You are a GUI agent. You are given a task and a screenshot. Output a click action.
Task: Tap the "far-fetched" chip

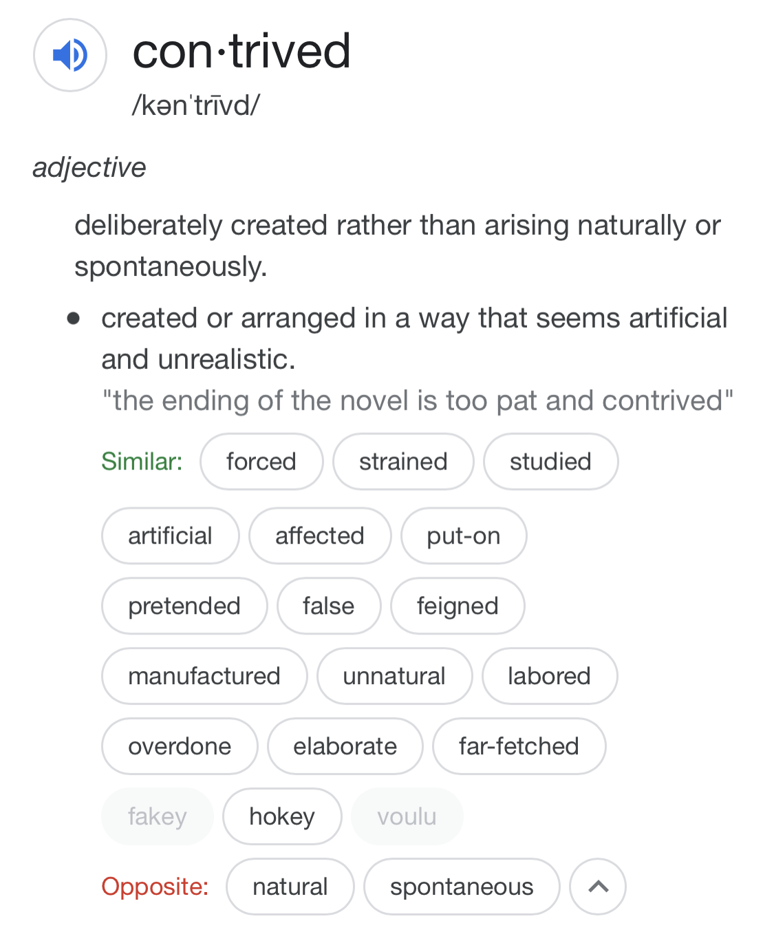(519, 746)
